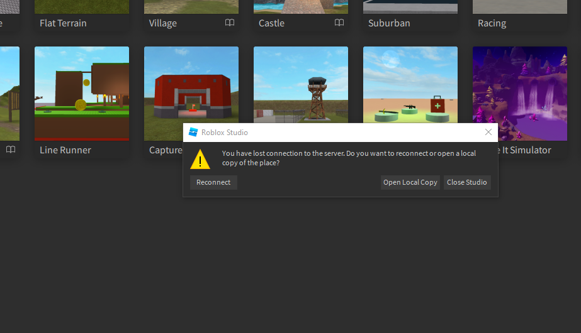Click the Reconnect button

213,182
